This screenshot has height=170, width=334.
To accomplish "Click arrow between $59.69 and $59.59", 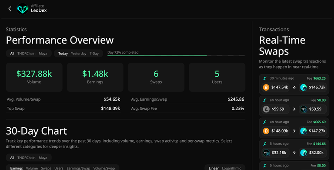I will tap(294, 109).
